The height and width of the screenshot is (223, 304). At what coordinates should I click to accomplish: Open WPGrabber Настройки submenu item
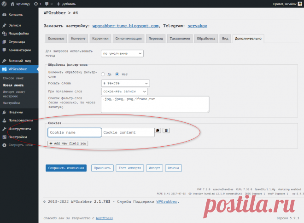[11, 103]
